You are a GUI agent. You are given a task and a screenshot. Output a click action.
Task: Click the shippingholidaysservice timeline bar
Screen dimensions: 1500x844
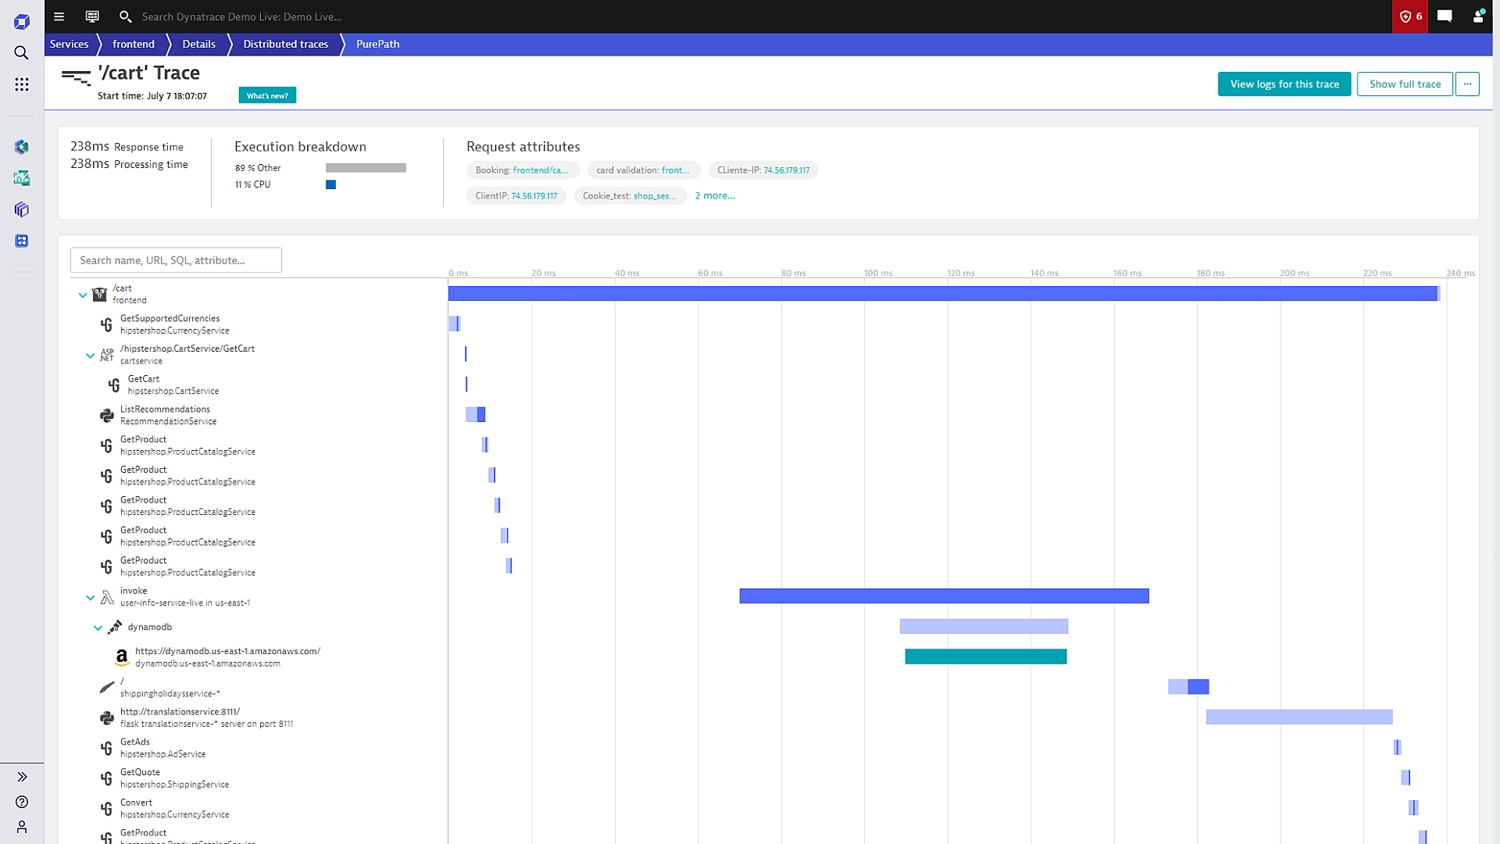pyautogui.click(x=1188, y=686)
